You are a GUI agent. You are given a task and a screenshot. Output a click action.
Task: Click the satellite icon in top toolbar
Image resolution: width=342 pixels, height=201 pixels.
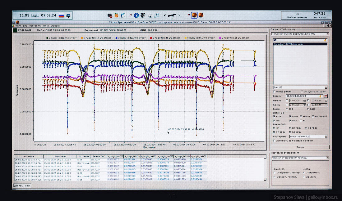172,15
